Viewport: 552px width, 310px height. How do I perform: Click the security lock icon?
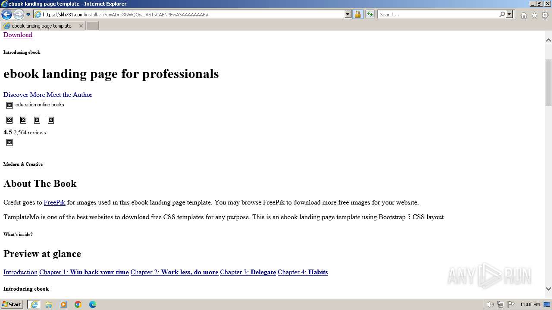click(358, 15)
